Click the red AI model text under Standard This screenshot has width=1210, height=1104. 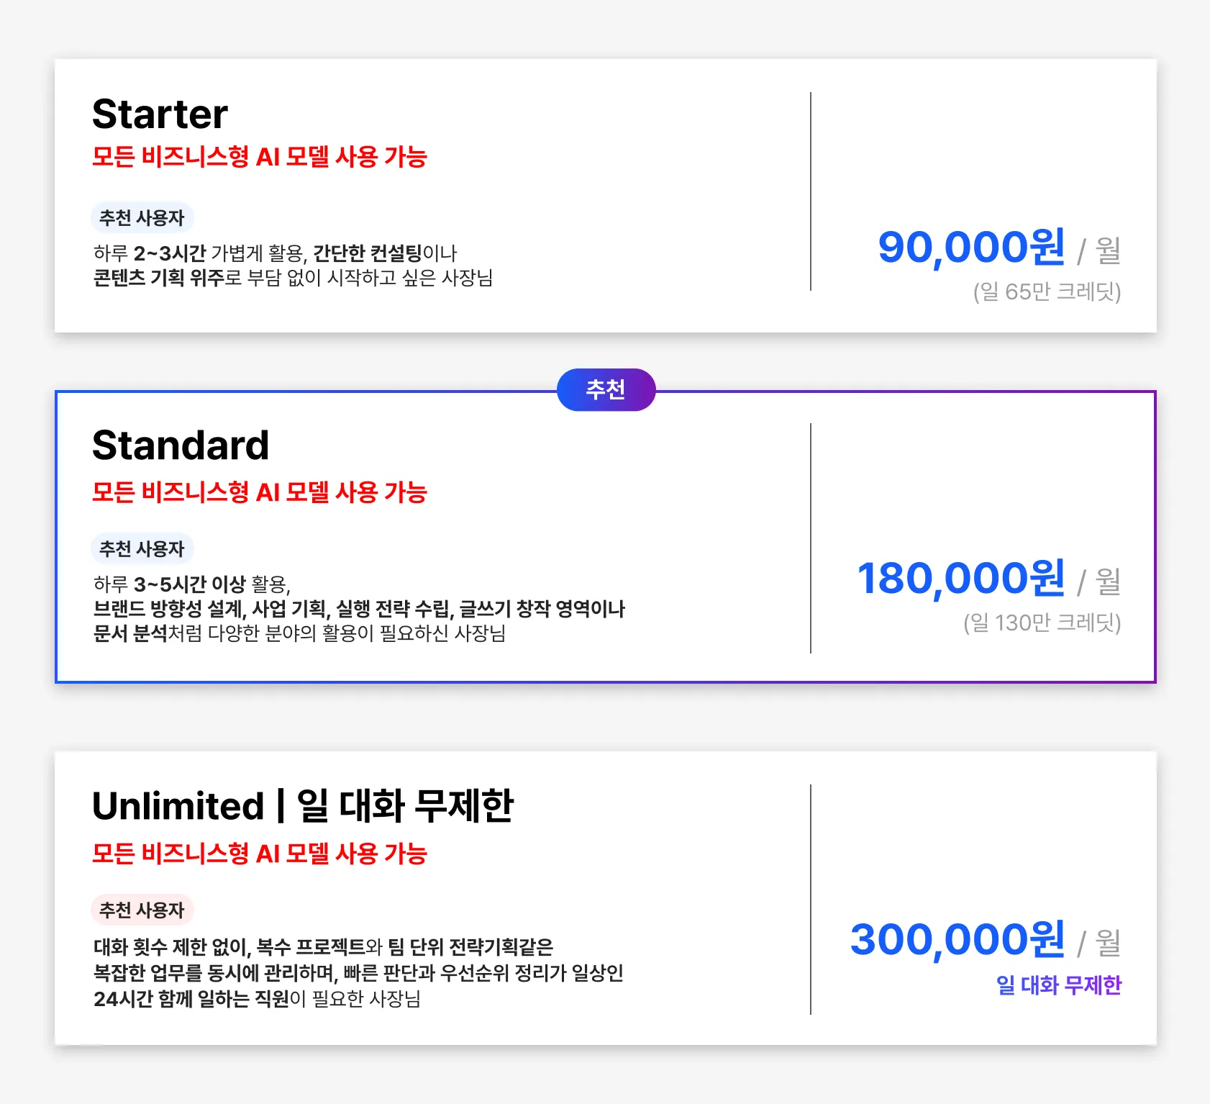pyautogui.click(x=259, y=492)
